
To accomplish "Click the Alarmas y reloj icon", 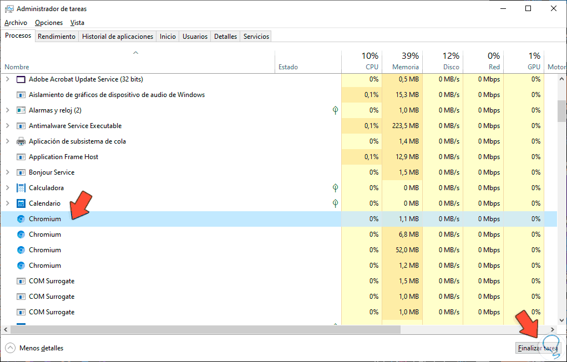I will (21, 110).
